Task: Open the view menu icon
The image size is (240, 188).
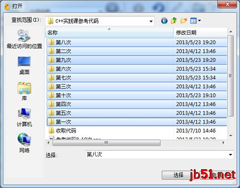Action: 193,21
